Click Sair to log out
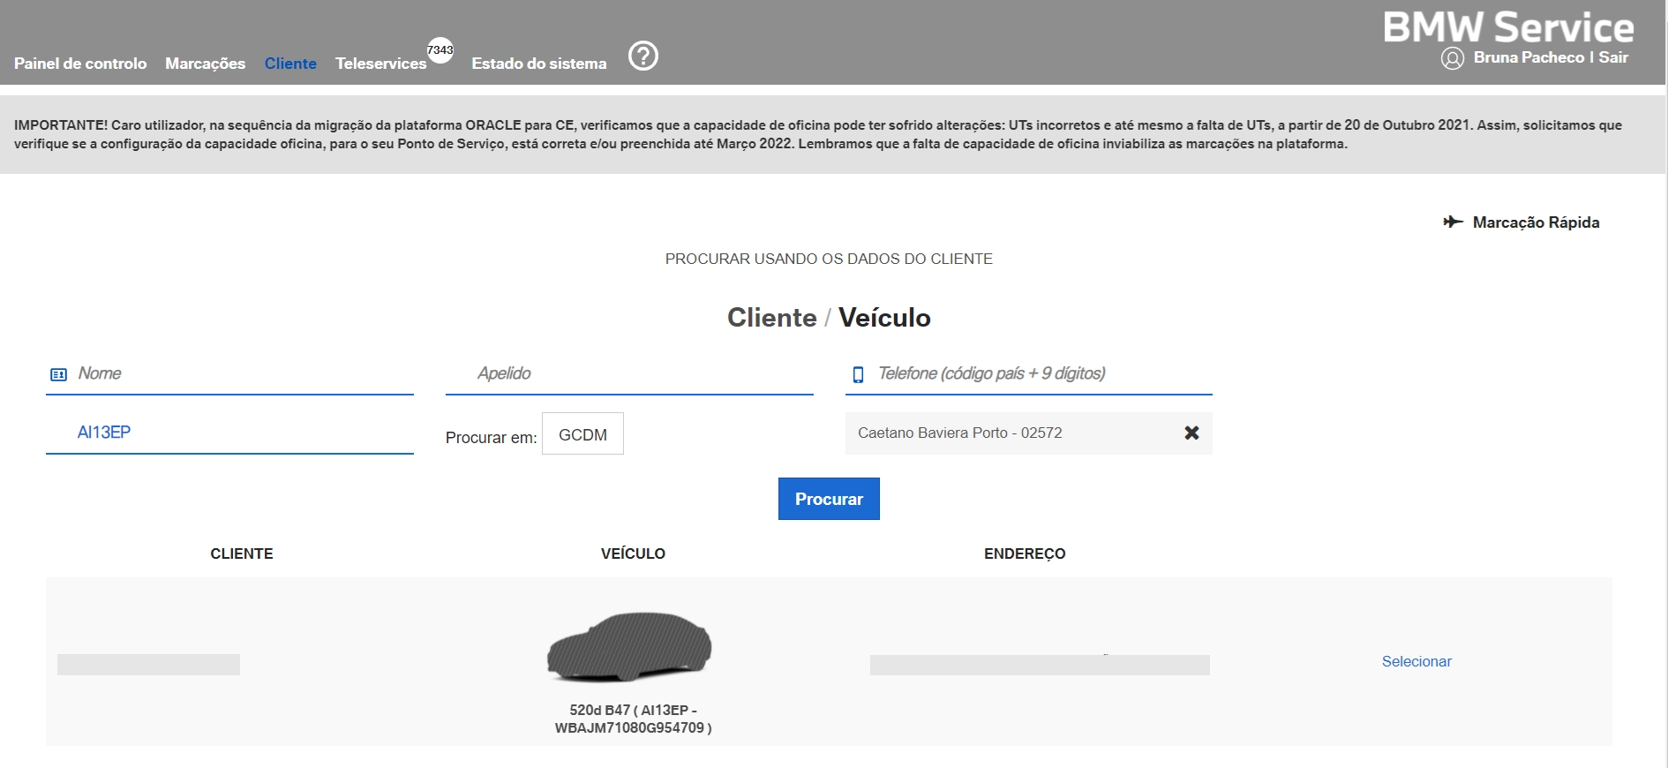 pyautogui.click(x=1613, y=57)
